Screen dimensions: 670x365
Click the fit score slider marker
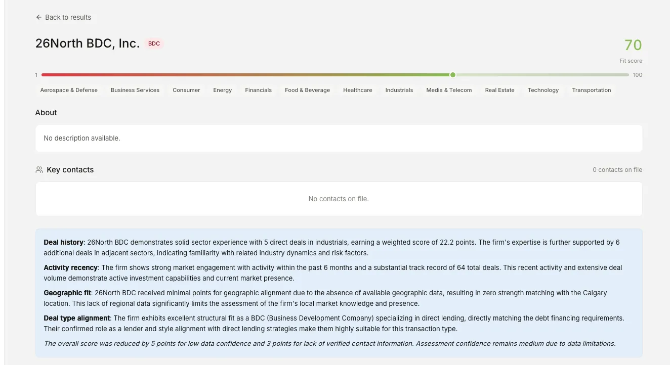pyautogui.click(x=452, y=74)
